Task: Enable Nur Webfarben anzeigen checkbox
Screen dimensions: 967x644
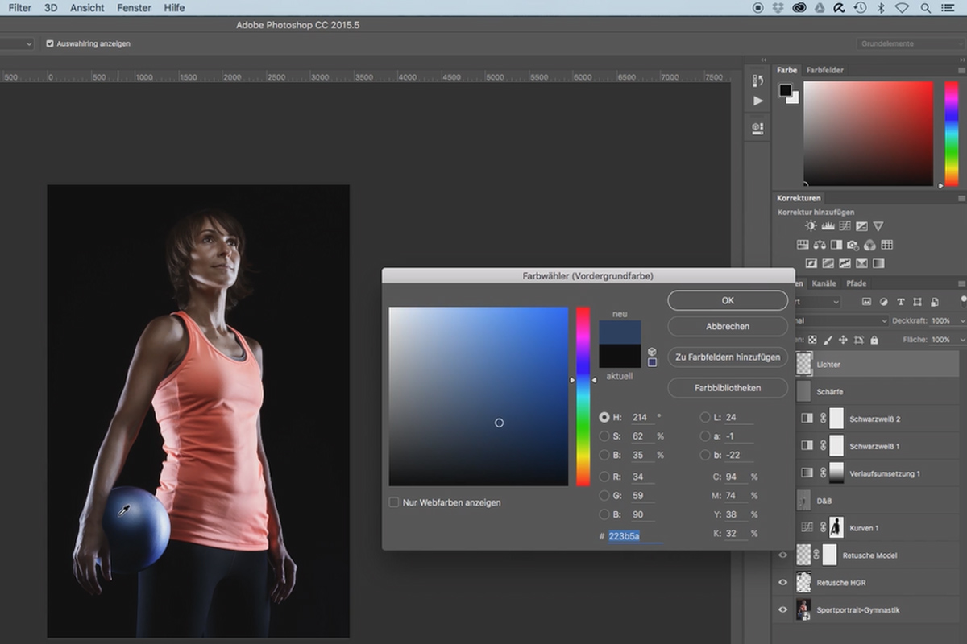Action: click(x=394, y=502)
